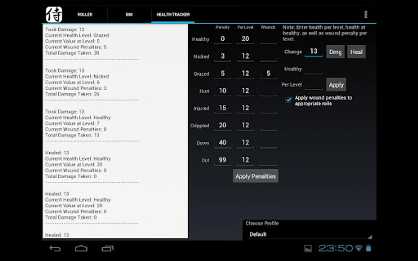Edit the Hurt wounds field
Screen dimensions: 418x261
click(268, 91)
